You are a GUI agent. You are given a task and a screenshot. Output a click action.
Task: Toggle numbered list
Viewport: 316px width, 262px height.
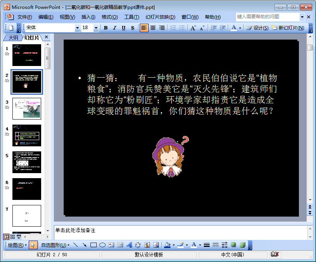[x=173, y=28]
